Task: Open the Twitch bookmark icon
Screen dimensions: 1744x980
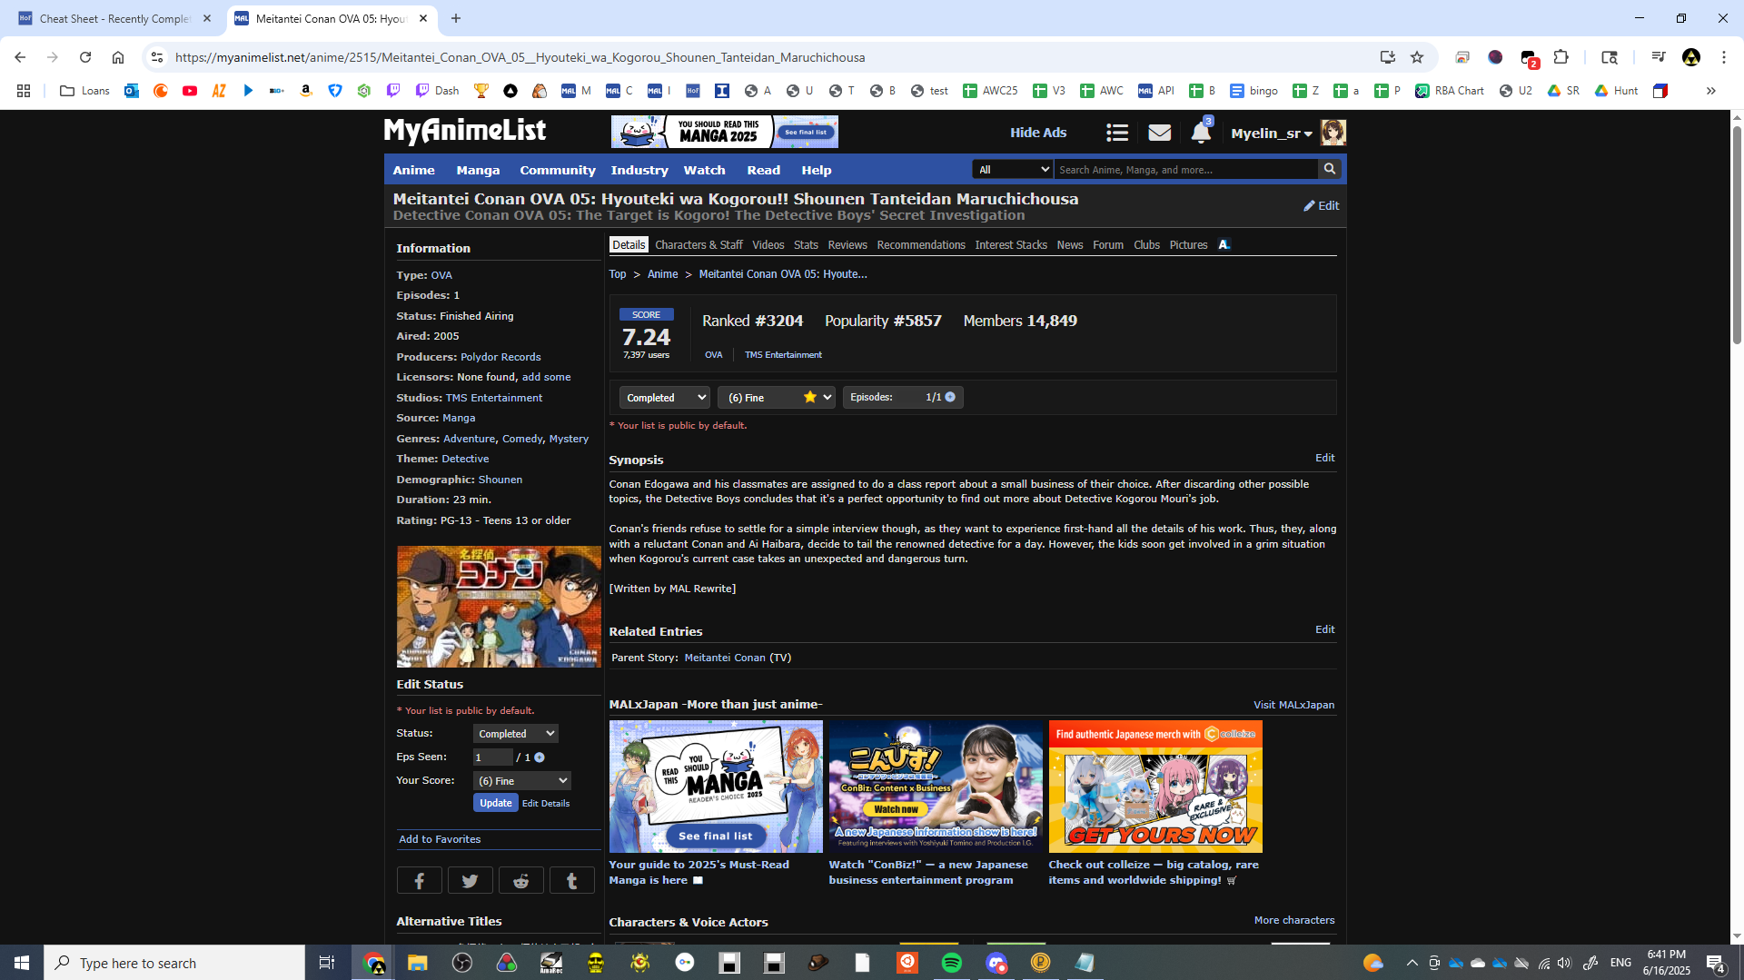Action: coord(393,91)
